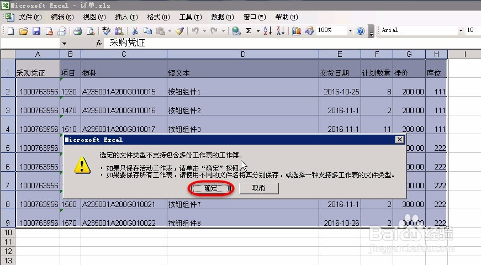The height and width of the screenshot is (265, 481).
Task: Open Excel Help question mark icon
Action: (x=361, y=31)
